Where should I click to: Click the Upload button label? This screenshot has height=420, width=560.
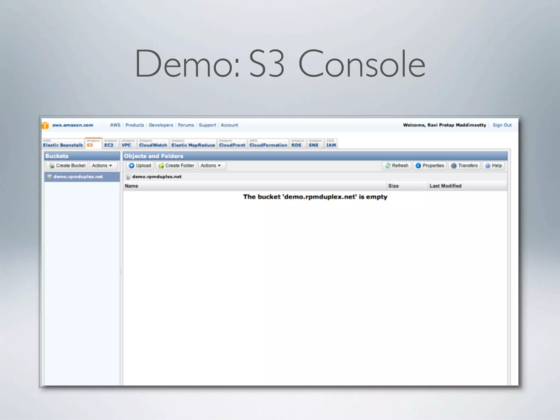pos(144,166)
